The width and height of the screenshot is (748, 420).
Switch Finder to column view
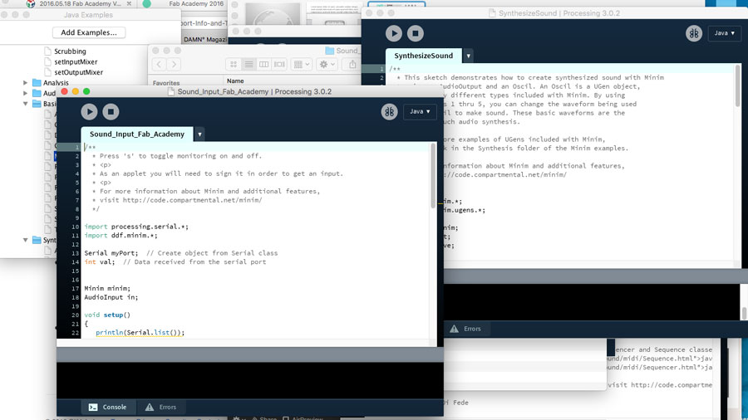click(x=263, y=64)
